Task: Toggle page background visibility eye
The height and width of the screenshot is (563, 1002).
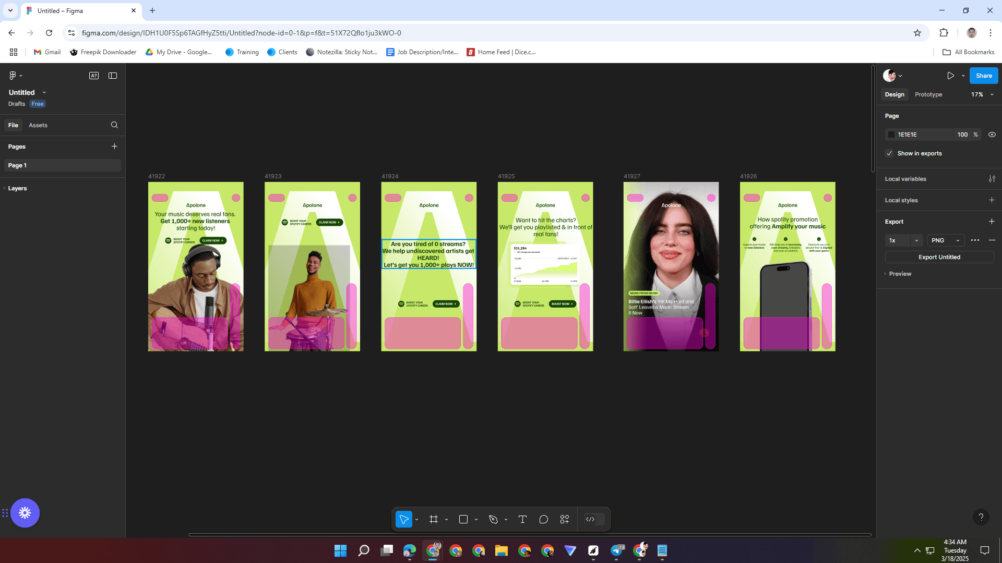Action: [992, 134]
